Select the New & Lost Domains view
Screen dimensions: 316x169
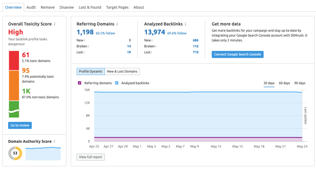[122, 72]
